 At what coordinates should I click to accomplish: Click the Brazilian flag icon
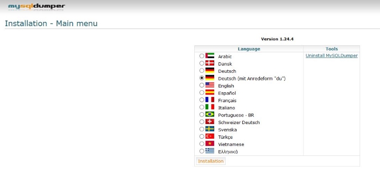tap(209, 114)
